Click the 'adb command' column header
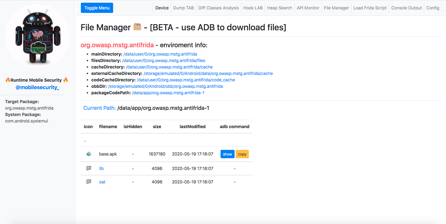The image size is (446, 224). tap(235, 127)
